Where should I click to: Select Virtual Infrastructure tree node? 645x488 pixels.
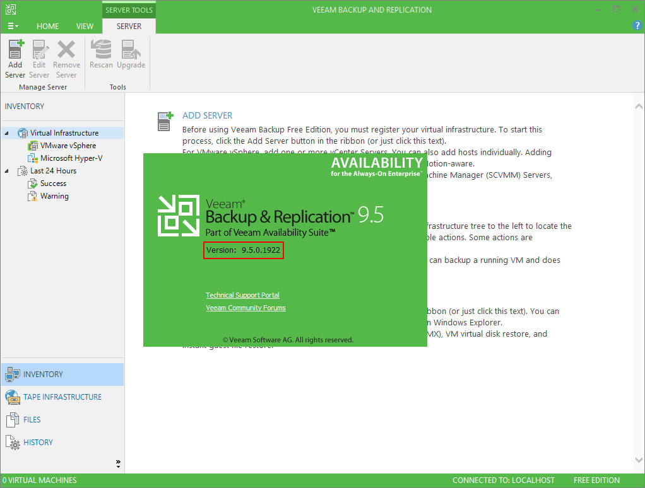(64, 133)
